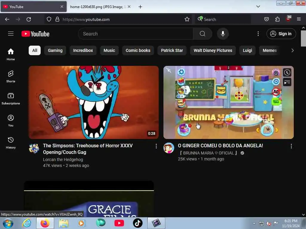Select the Patrick Star filter chip
The image size is (306, 229).
coord(172,50)
